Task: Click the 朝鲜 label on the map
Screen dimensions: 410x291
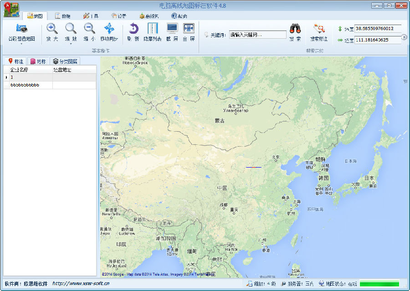Action: pos(320,159)
